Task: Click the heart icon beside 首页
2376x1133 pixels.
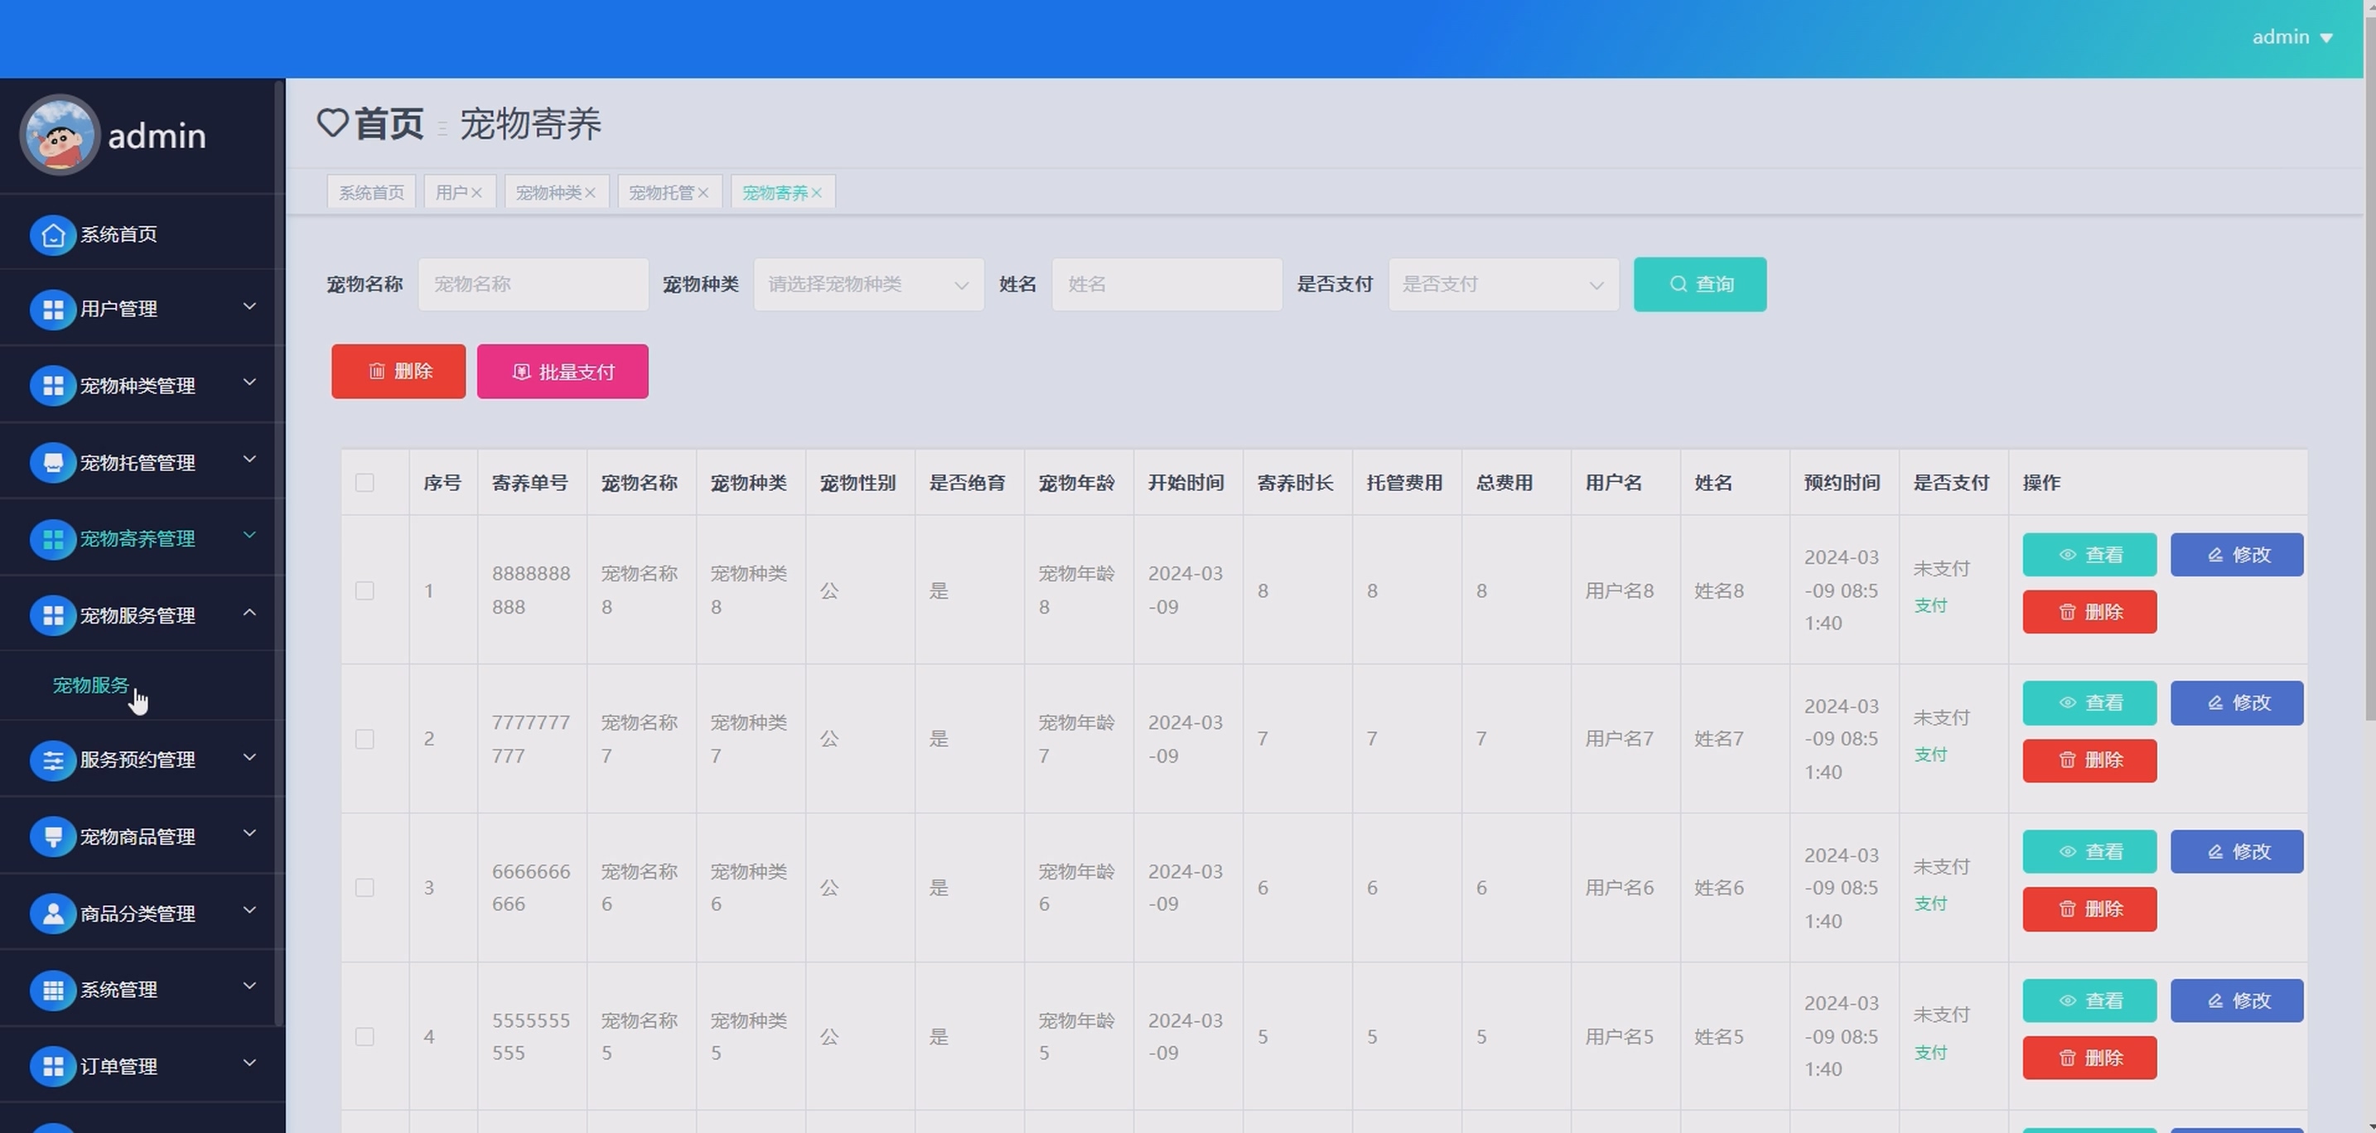Action: tap(332, 123)
